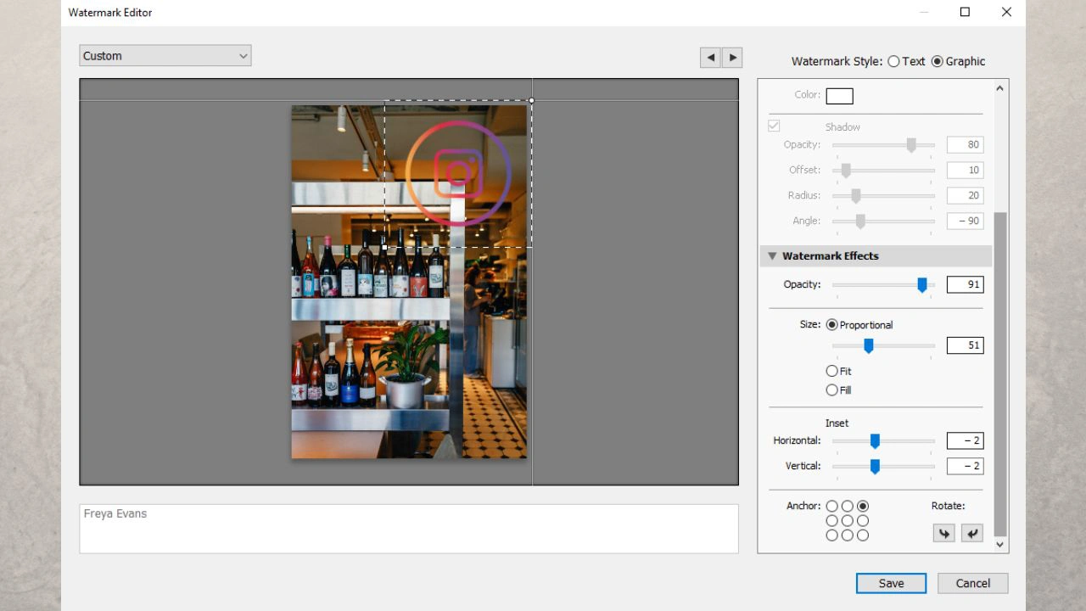Click the Shadow Opacity field showing 80

pyautogui.click(x=965, y=144)
